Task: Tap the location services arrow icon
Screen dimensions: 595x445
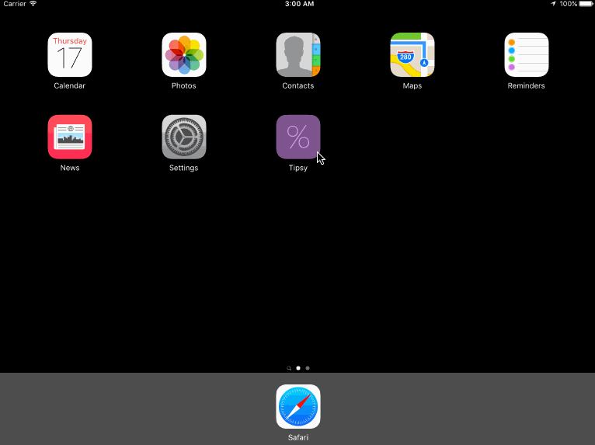Action: tap(553, 4)
